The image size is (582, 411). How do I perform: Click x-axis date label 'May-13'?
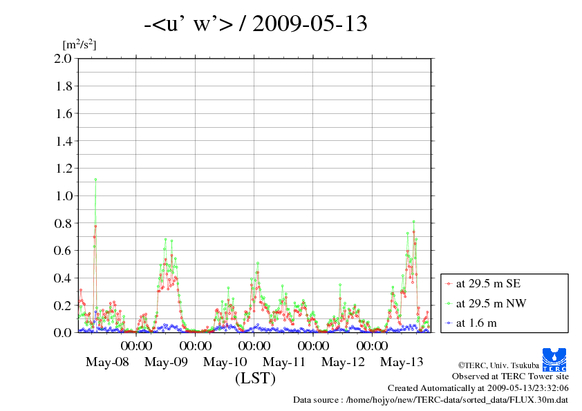click(x=402, y=362)
